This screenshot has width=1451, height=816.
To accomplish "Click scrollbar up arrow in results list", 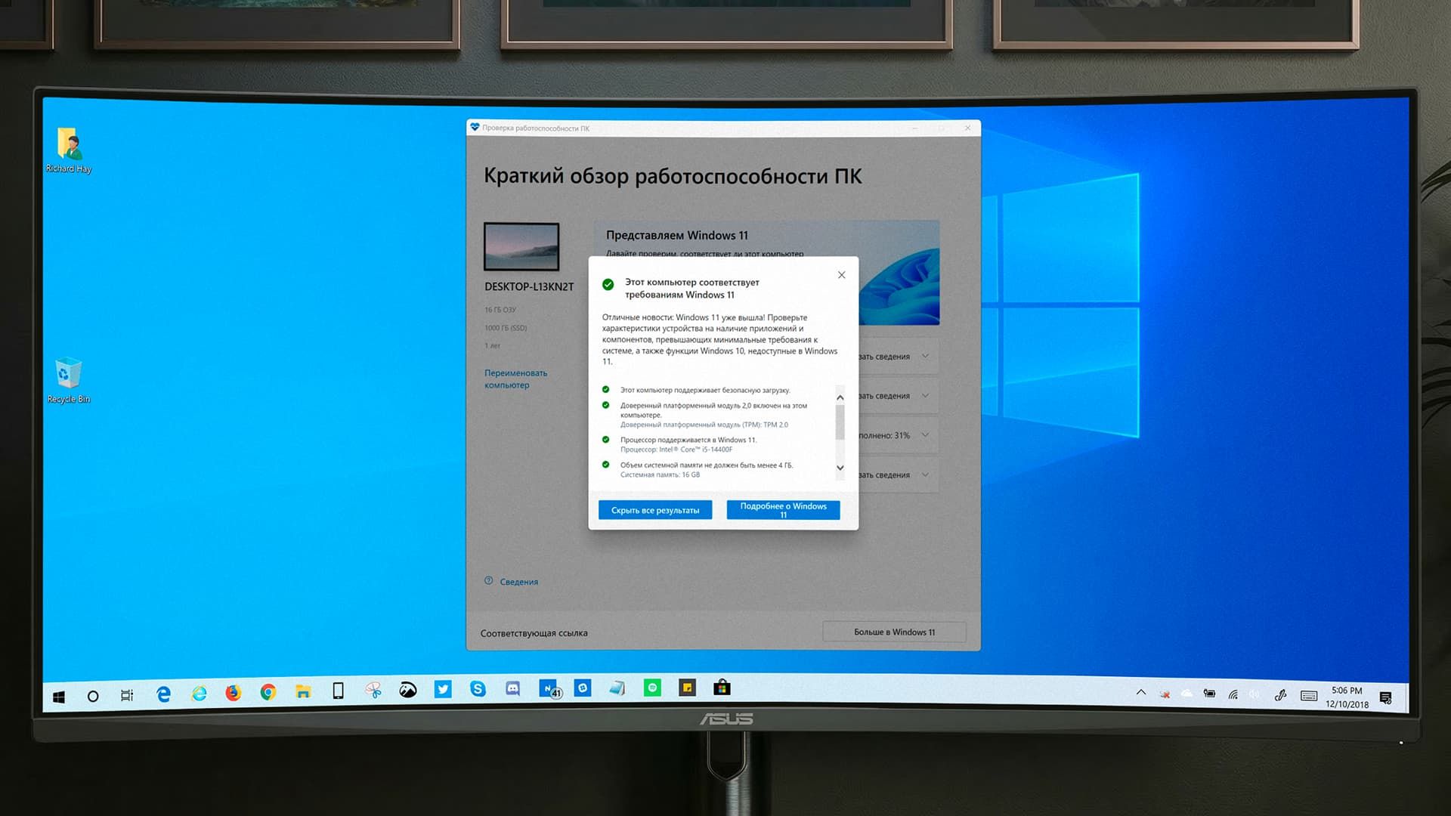I will (840, 397).
